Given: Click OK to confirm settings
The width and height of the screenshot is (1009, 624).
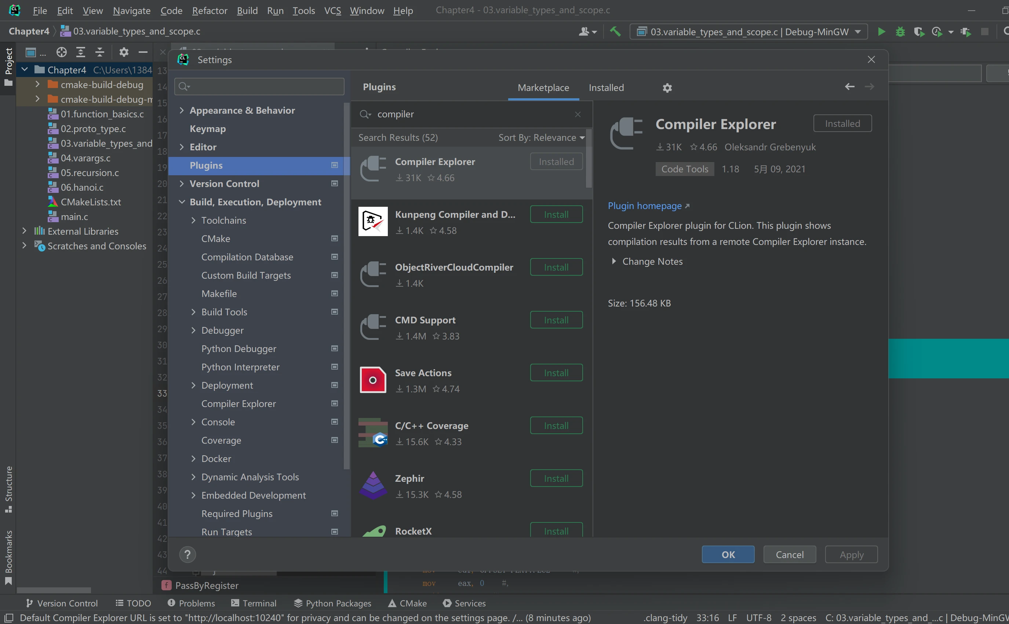Looking at the screenshot, I should 728,554.
